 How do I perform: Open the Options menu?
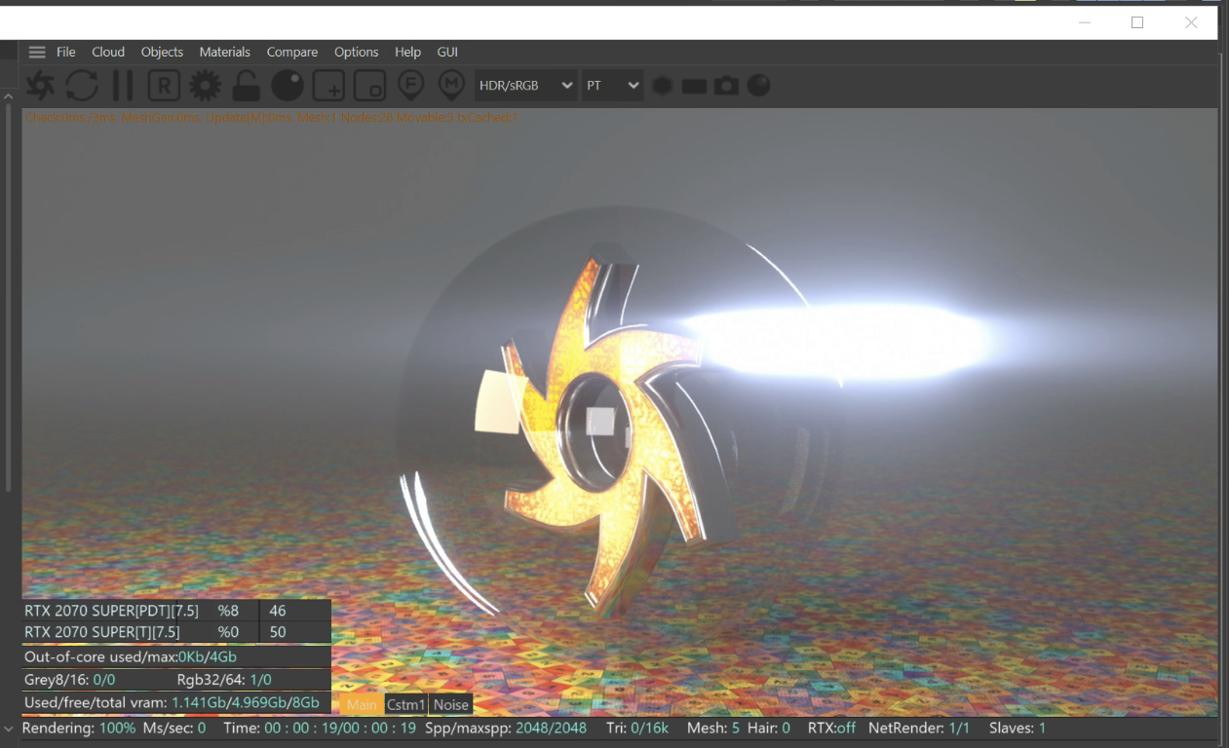click(357, 53)
